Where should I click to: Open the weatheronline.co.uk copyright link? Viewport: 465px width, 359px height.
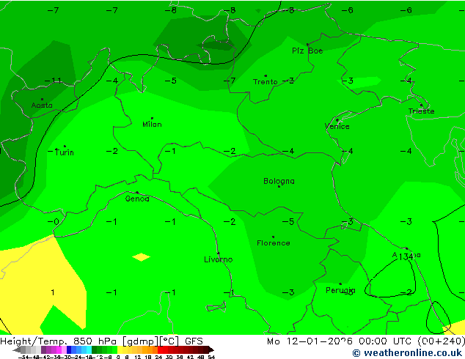click(x=408, y=353)
